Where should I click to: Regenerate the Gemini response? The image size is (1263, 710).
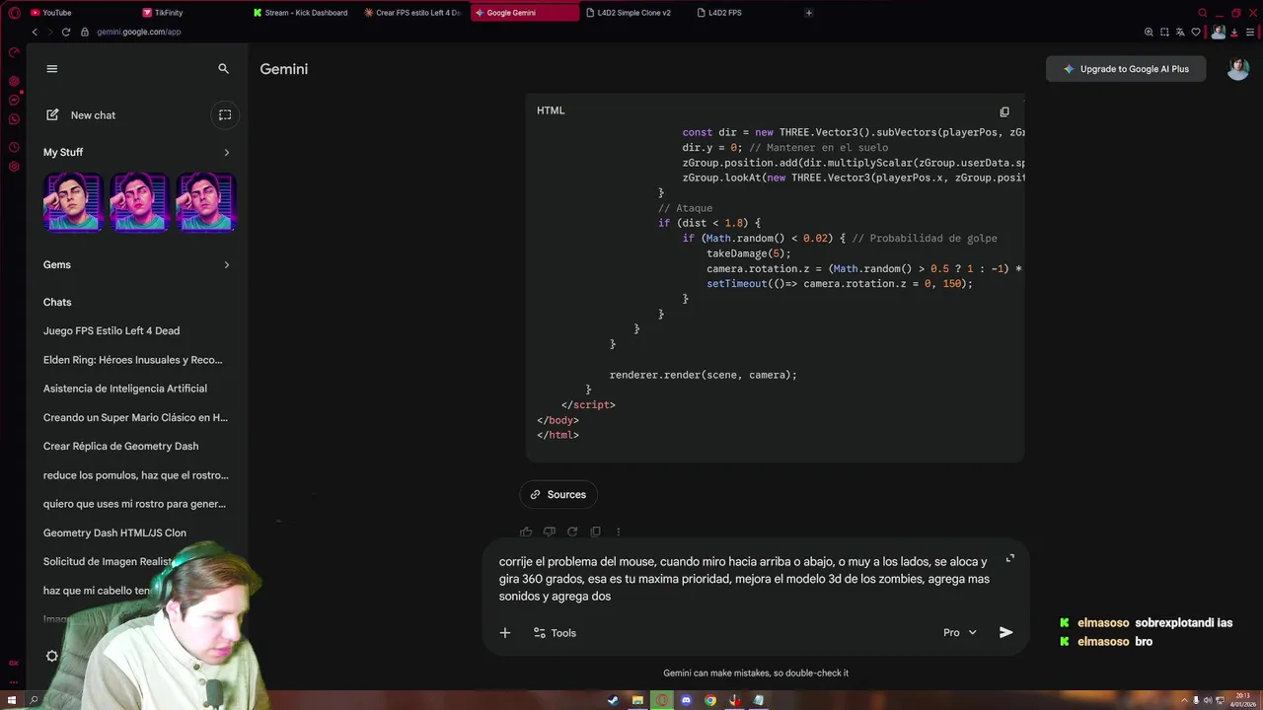(x=572, y=532)
